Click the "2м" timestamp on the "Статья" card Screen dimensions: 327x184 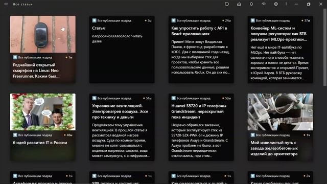tap(149, 20)
